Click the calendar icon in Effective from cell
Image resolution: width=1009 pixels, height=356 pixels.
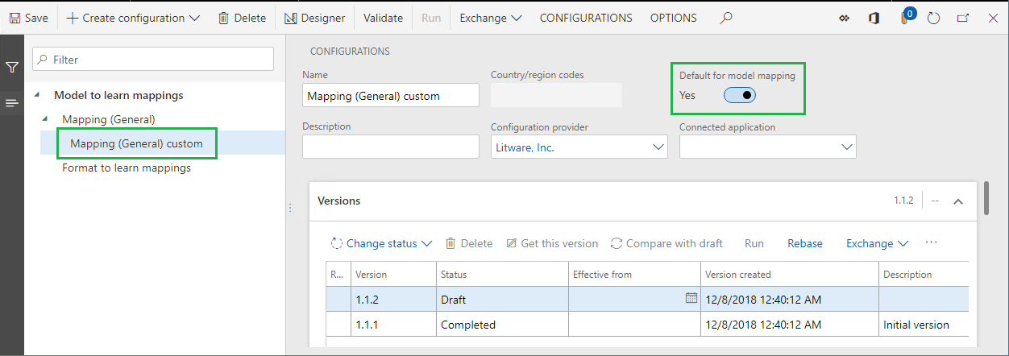[691, 298]
